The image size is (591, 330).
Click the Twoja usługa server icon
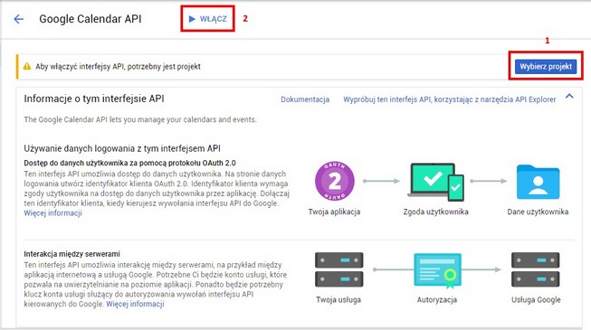point(338,269)
